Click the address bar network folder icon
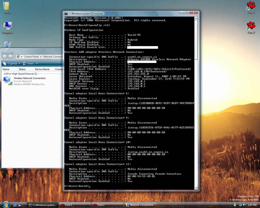This screenshot has width=260, height=208. coord(18,57)
